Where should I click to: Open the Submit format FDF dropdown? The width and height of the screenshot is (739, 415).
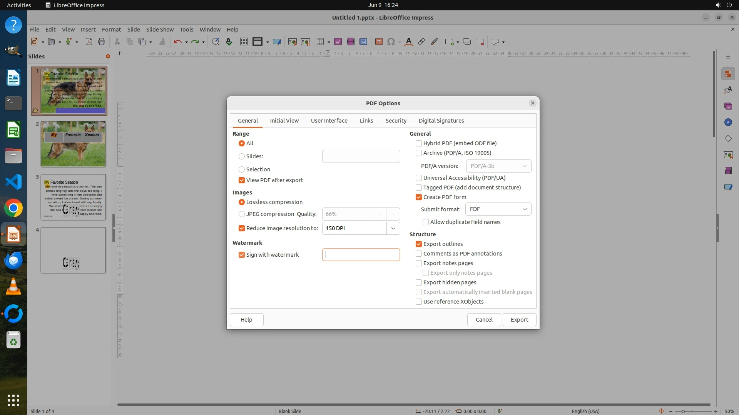(x=498, y=209)
